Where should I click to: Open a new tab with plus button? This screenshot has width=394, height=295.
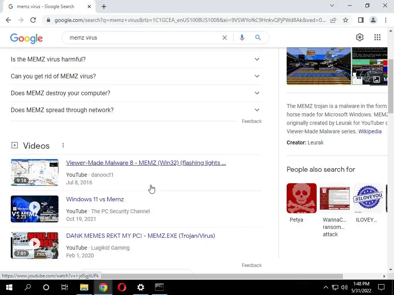pos(104,7)
